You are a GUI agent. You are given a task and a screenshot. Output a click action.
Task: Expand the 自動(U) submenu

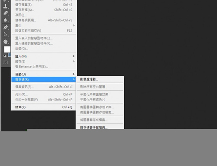[x=44, y=74]
